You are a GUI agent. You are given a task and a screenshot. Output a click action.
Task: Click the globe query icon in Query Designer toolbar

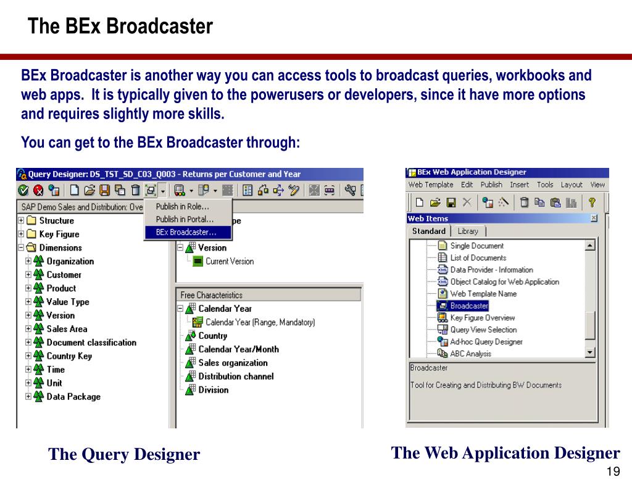54,190
